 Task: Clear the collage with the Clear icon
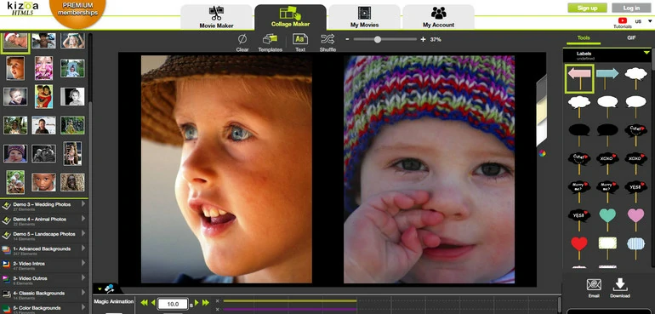[x=242, y=43]
